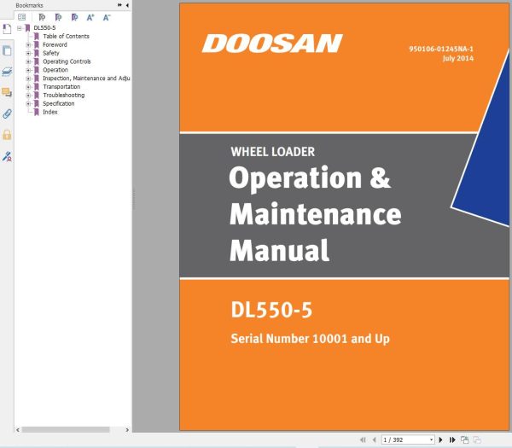512x448 pixels.
Task: Open the bookmarks options menu icon
Action: [x=22, y=17]
